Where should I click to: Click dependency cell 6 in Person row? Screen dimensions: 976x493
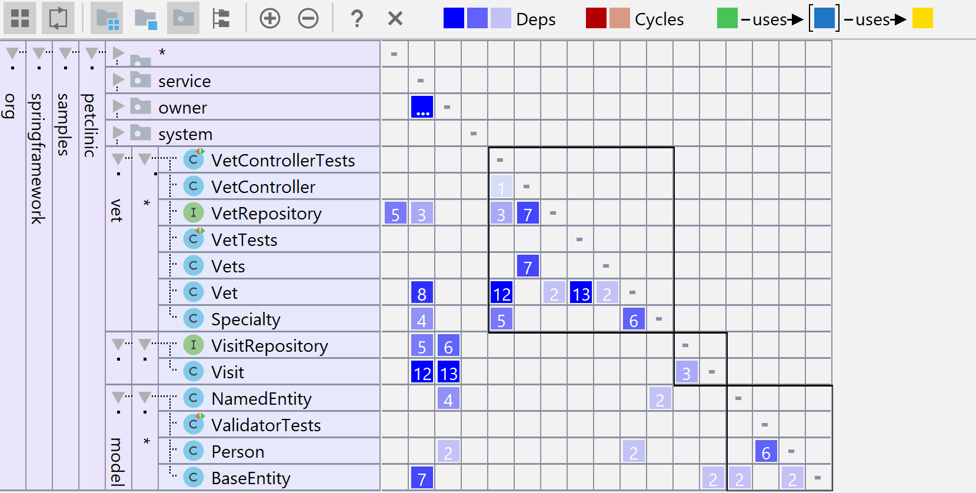click(765, 452)
